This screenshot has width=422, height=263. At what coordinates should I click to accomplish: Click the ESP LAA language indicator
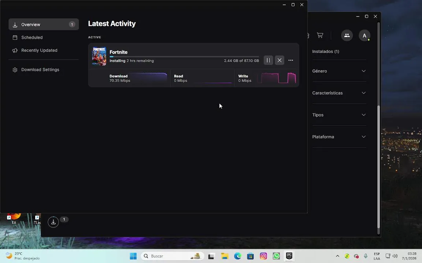[377, 256]
